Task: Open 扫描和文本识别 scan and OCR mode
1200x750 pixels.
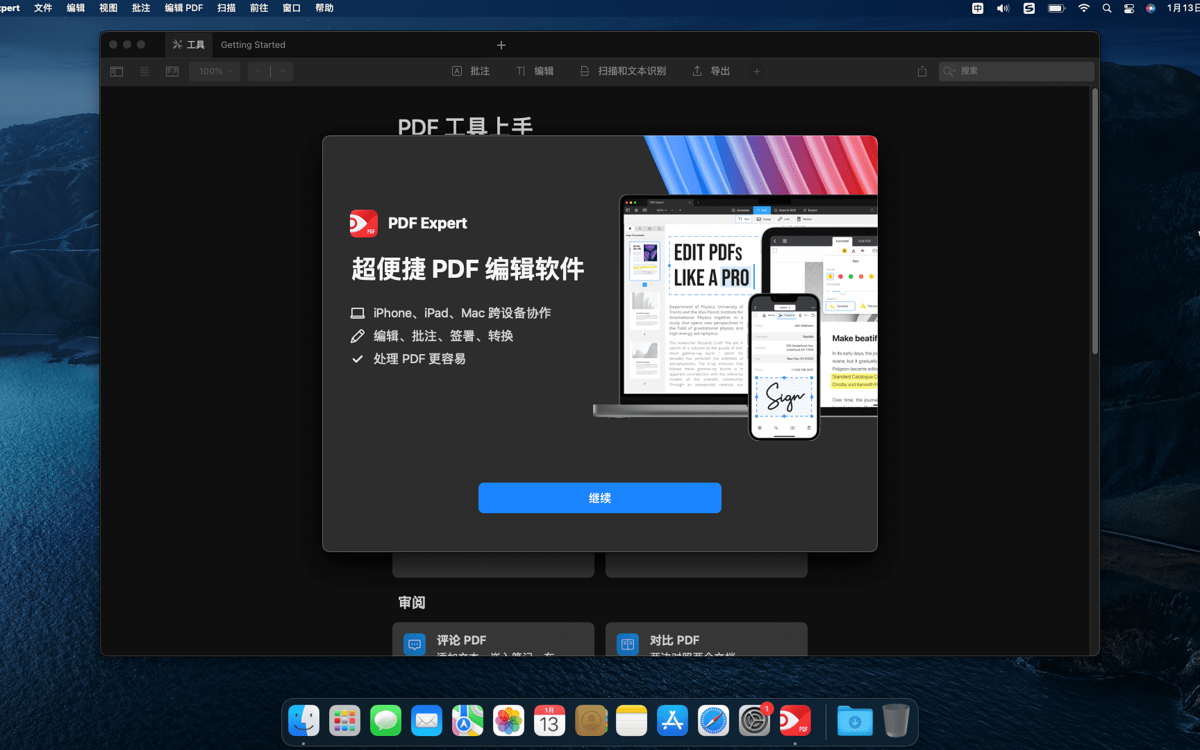Action: [x=622, y=71]
